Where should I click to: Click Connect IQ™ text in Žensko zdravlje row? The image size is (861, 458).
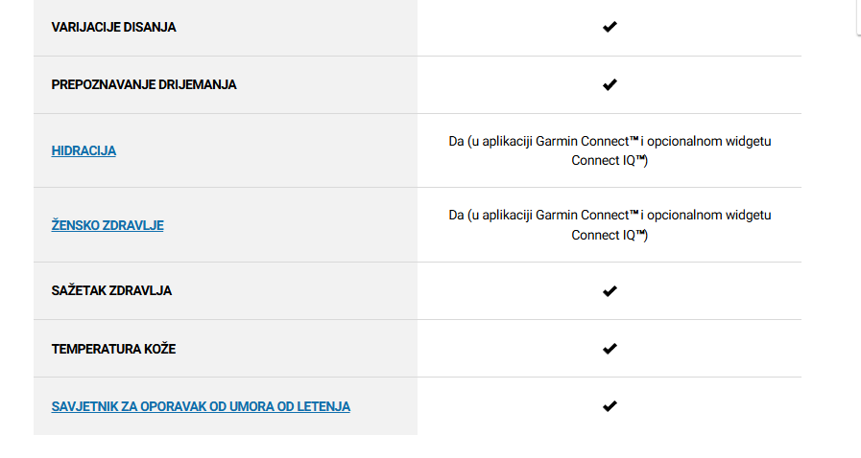(608, 235)
